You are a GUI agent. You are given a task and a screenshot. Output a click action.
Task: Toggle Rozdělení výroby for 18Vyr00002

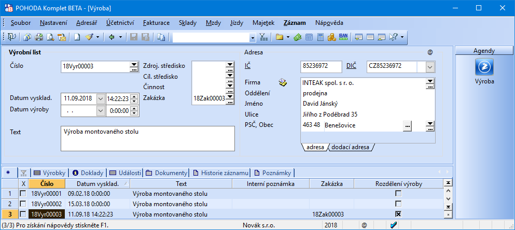pyautogui.click(x=398, y=204)
